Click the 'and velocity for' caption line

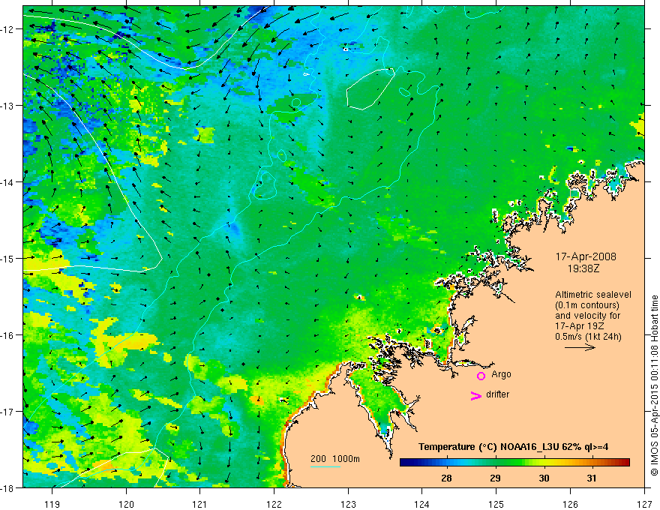[587, 316]
